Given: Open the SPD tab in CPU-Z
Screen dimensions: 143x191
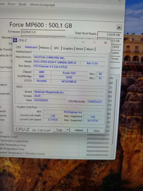Looking at the screenshot, I should (x=56, y=48).
